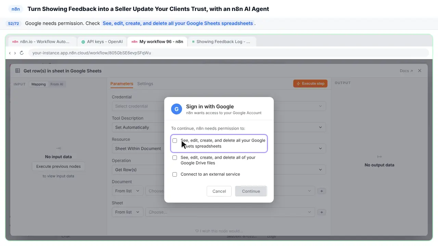Click the 52/72 step counter badge
Screen dimensions: 438x246
pyautogui.click(x=14, y=24)
